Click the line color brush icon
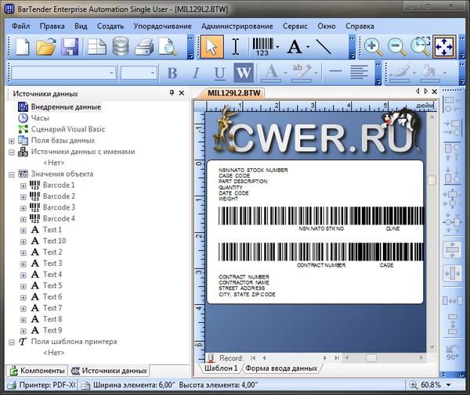The height and width of the screenshot is (395, 470). 399,73
